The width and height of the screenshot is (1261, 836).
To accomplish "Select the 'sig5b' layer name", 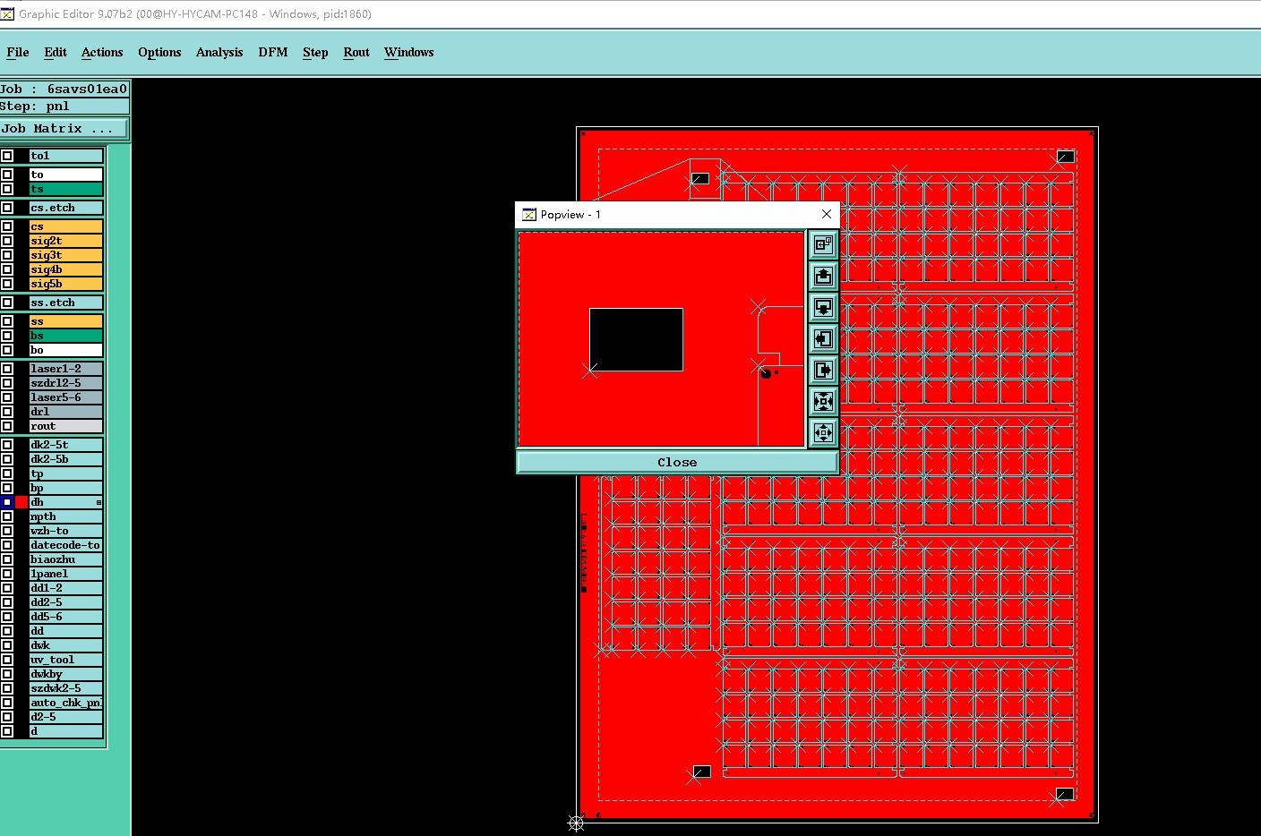I will coord(66,284).
